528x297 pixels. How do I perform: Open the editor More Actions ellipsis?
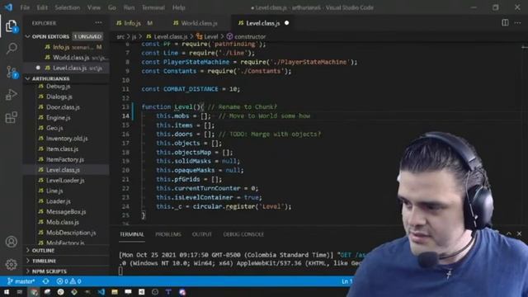[517, 23]
